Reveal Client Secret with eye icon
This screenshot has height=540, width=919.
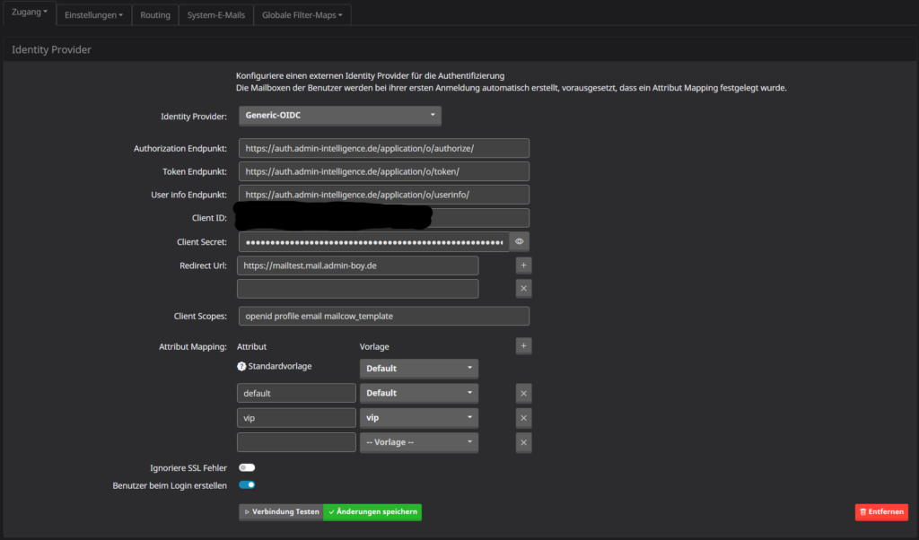coord(520,241)
